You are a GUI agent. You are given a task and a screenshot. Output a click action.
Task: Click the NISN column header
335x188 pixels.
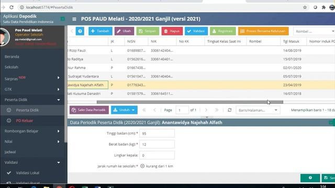pyautogui.click(x=136, y=41)
